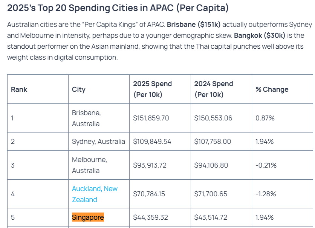
Task: Click the 0.87% change value
Action: (265, 118)
